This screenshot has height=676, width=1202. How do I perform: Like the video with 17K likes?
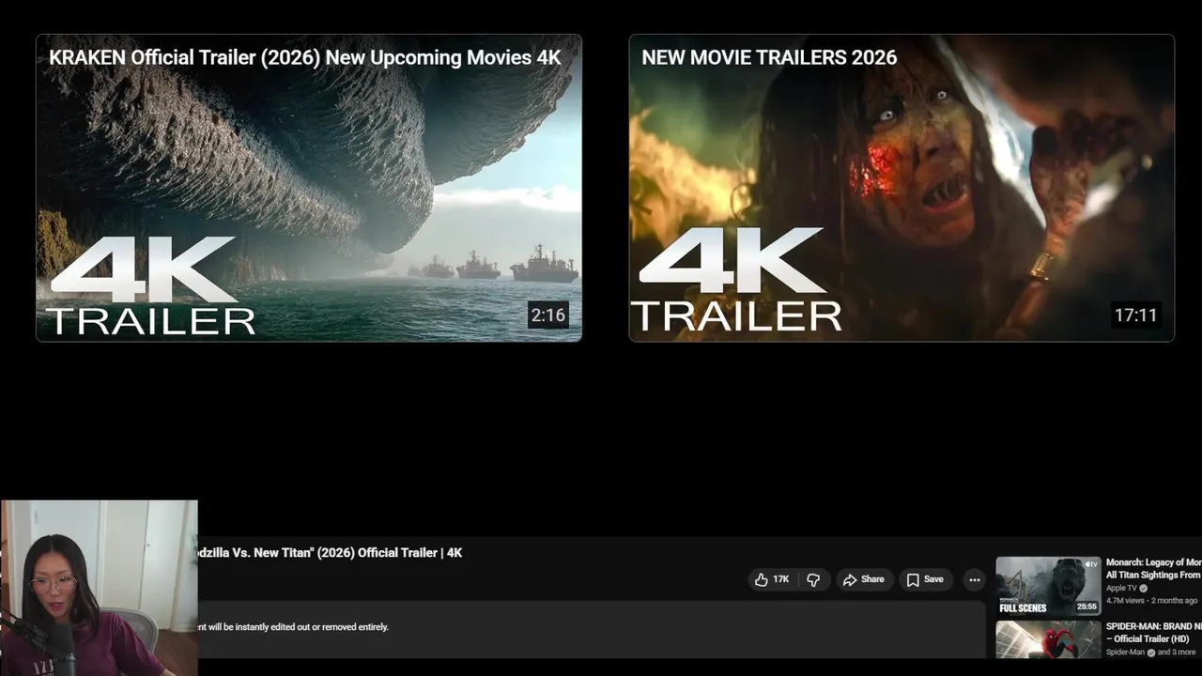tap(772, 579)
